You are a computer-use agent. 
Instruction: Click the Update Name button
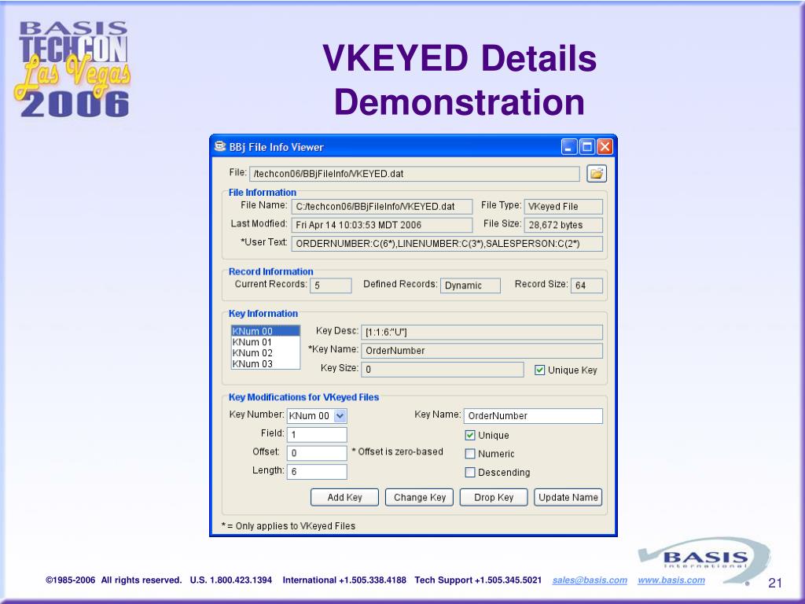[x=568, y=497]
